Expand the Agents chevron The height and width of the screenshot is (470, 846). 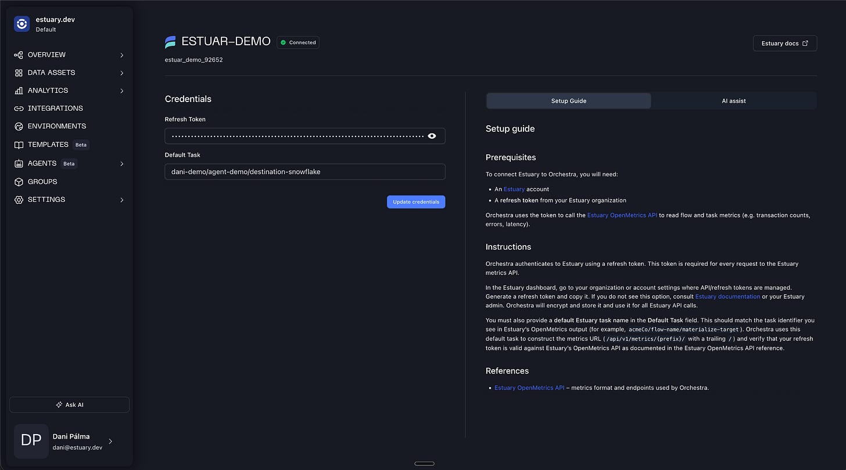pos(122,164)
